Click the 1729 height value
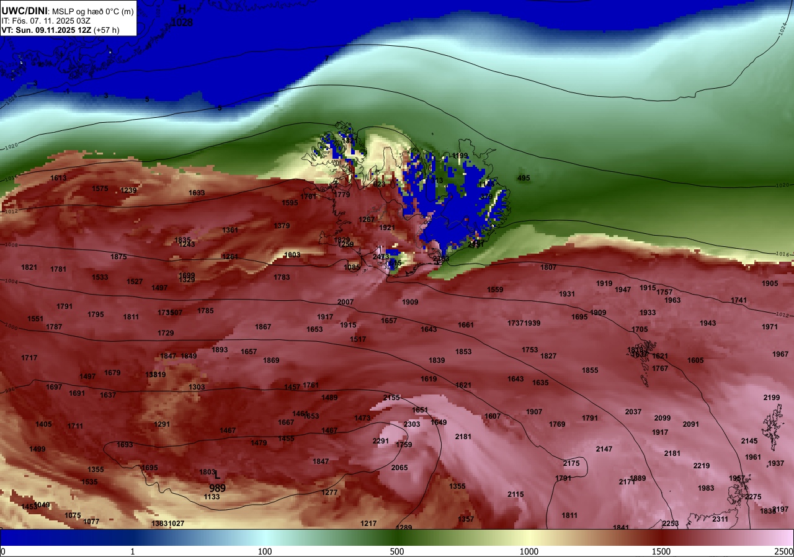Viewport: 794px width, 557px height. 166,333
